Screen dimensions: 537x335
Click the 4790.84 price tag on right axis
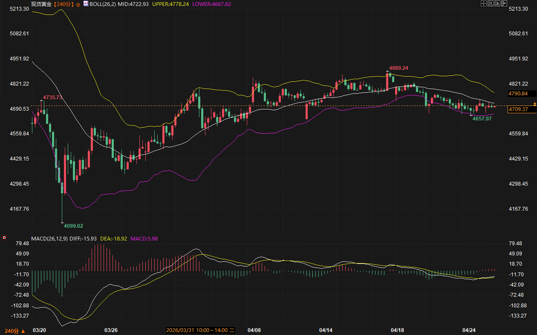518,93
